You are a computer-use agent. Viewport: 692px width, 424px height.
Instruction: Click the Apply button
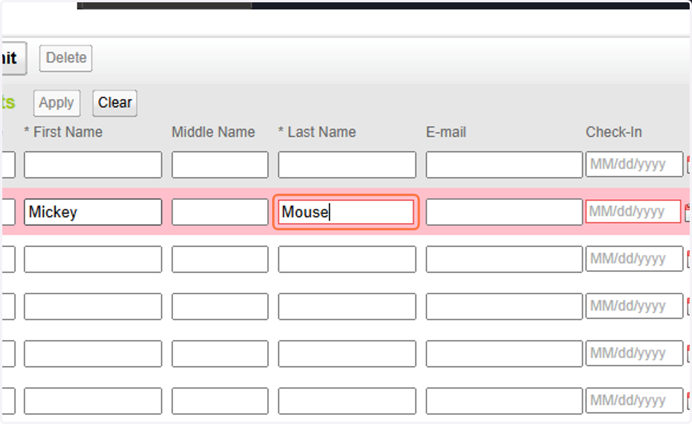(57, 103)
